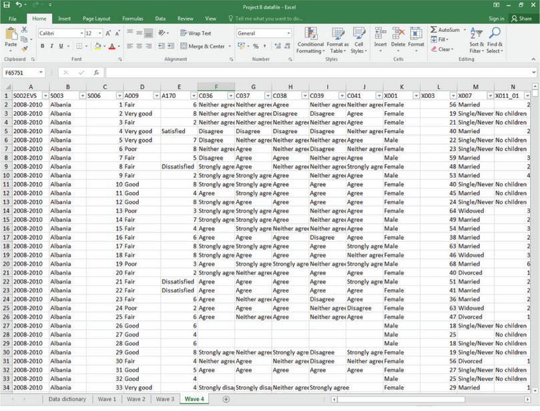Click the Orientation text angle icon
Viewport: 540px width, 411px height.
(162, 33)
